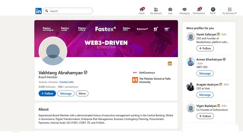Follow Vigen Badalyan

click(205, 116)
